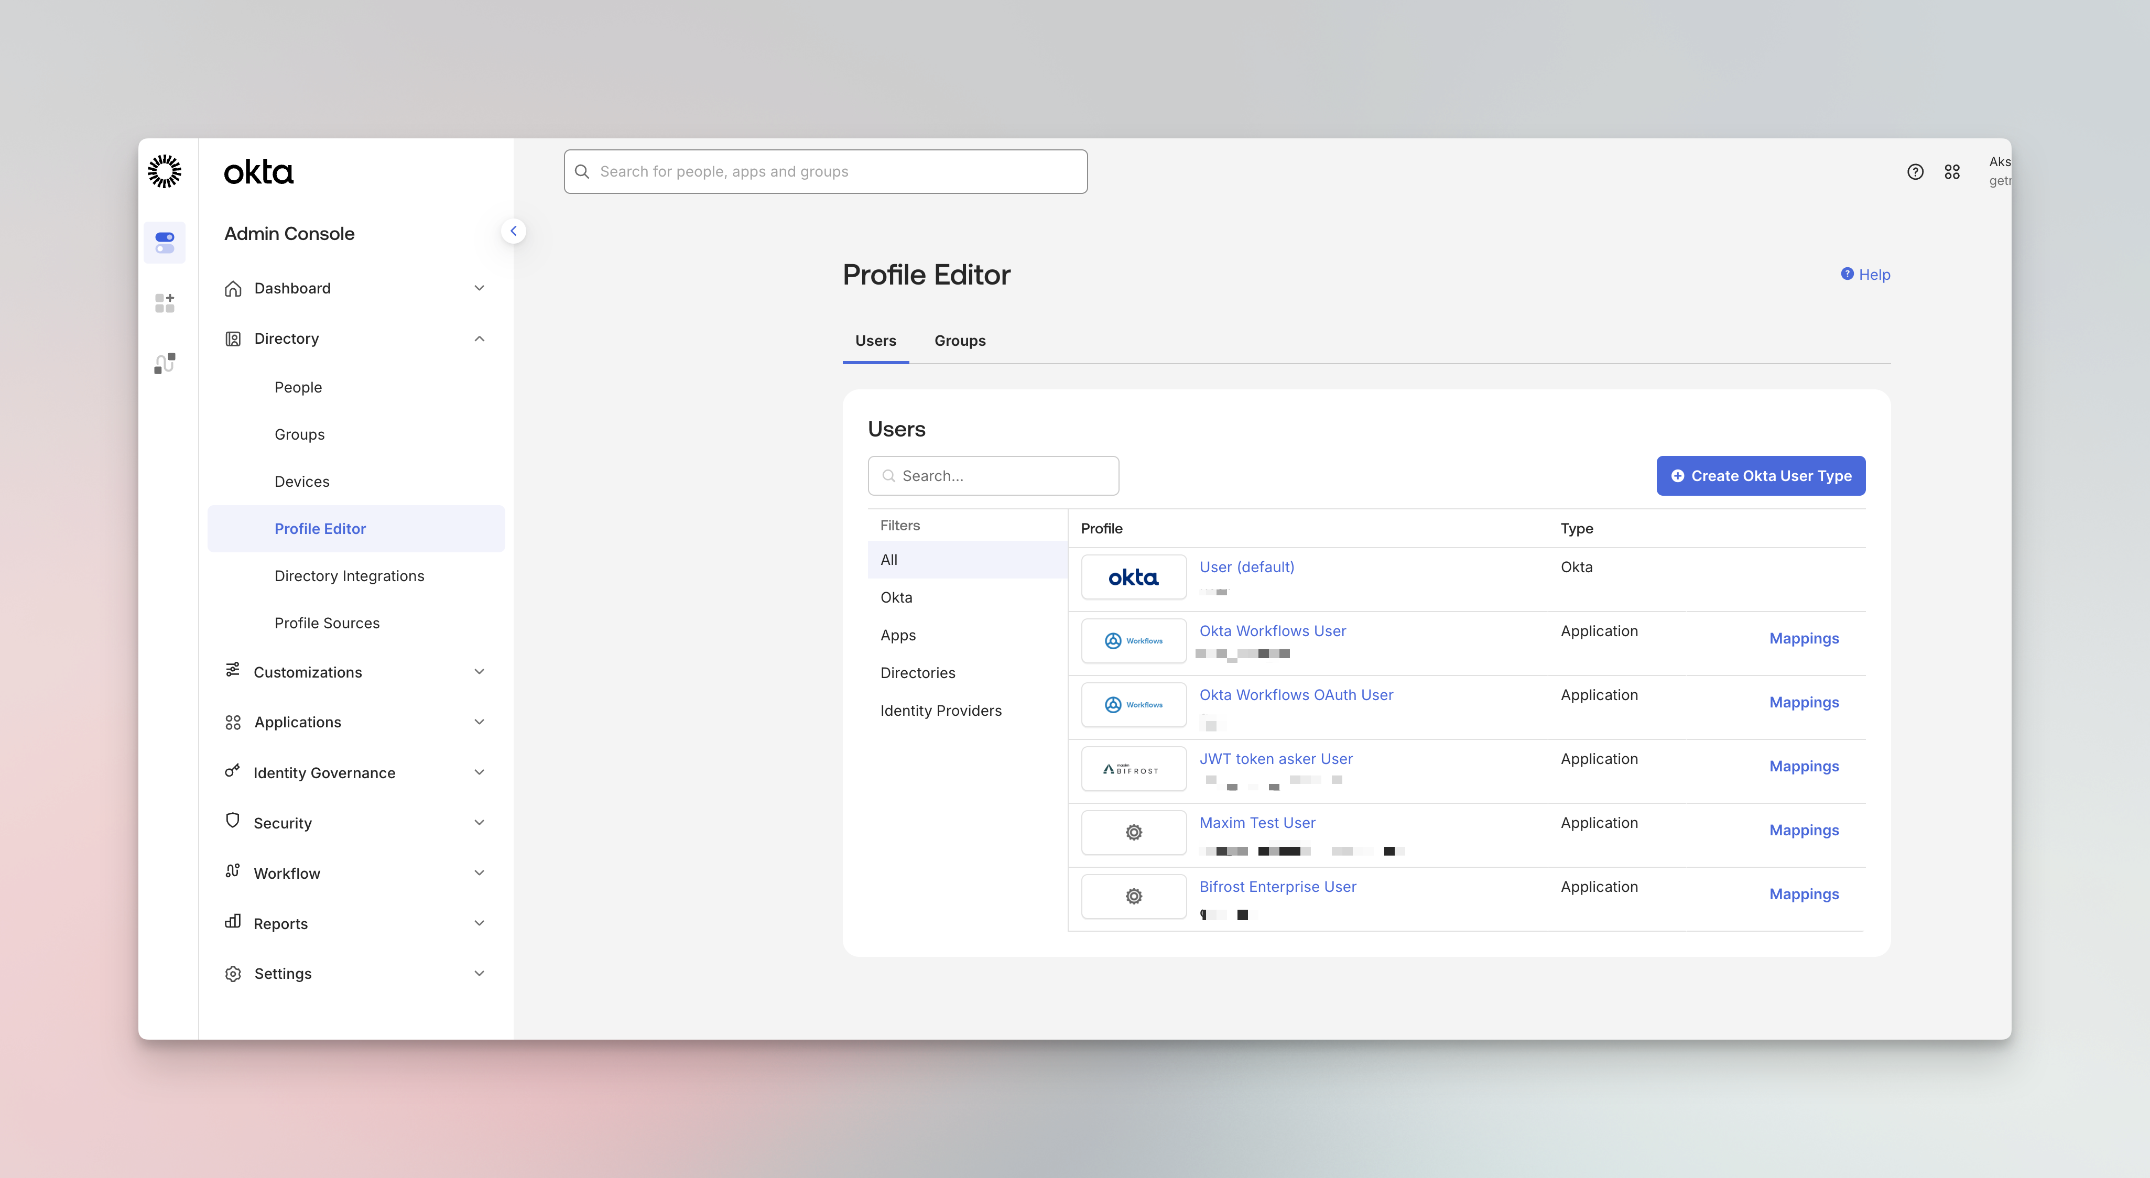This screenshot has height=1178, width=2150.
Task: Open Mappings for Maxim Test User
Action: [1804, 830]
